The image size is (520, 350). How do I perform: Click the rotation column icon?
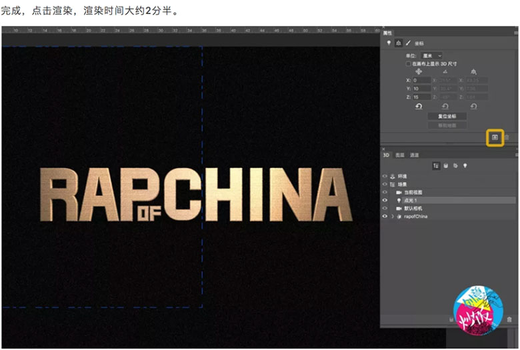pyautogui.click(x=445, y=71)
